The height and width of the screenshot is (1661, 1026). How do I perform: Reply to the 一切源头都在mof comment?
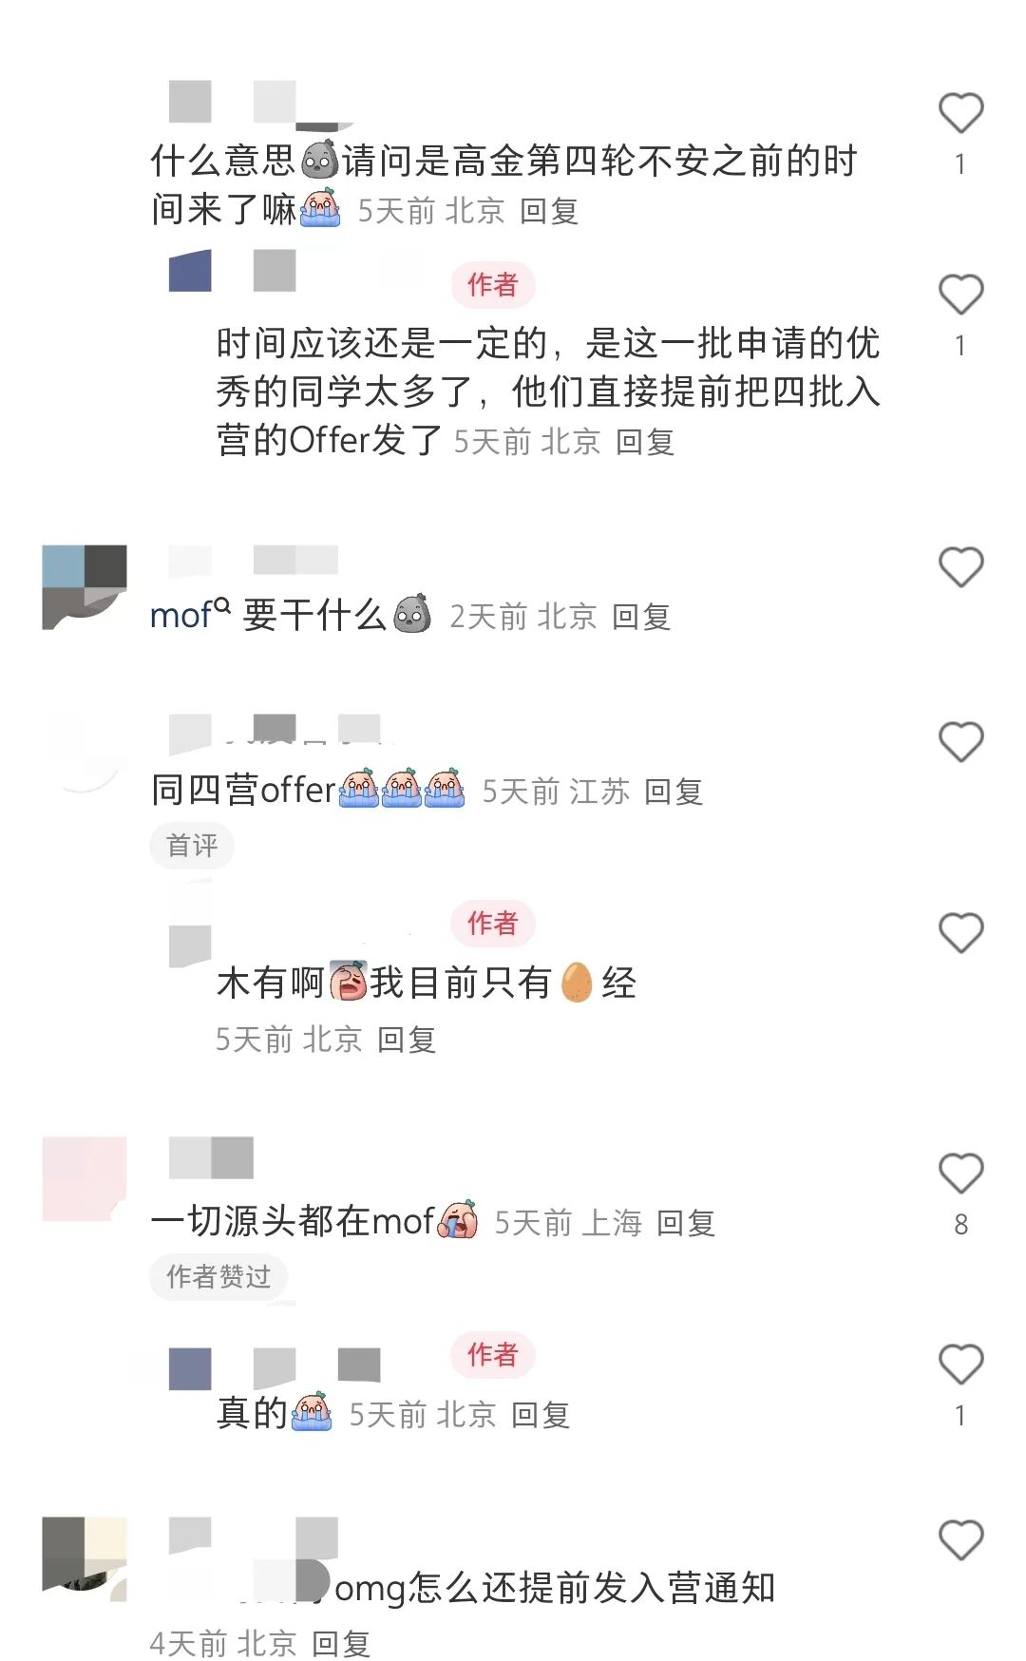pos(687,1223)
